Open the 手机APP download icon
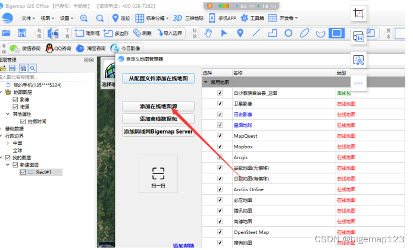Image resolution: width=413 pixels, height=250 pixels. 212,18
